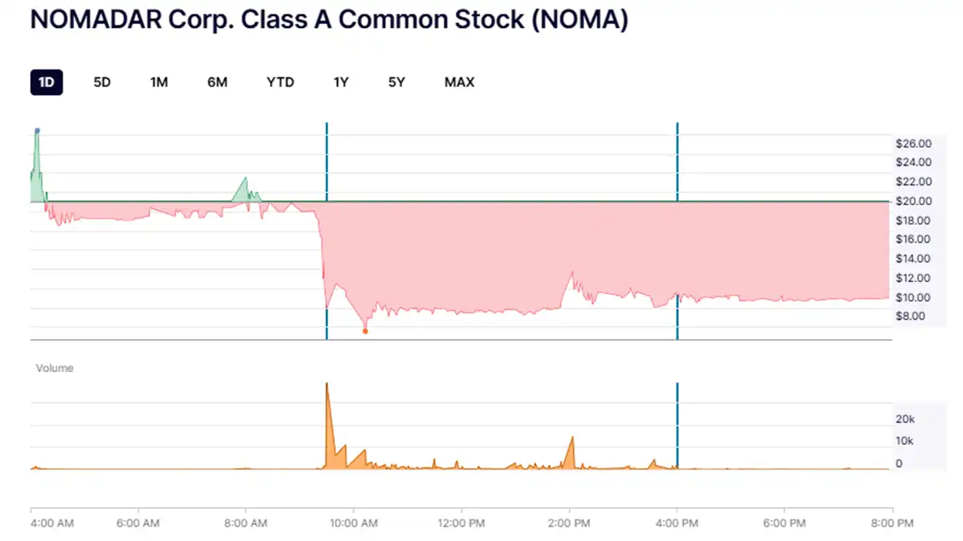Click the Volume panel label
This screenshot has width=963, height=541.
pos(55,368)
